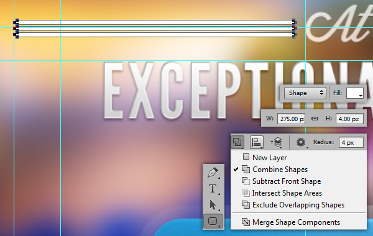Image resolution: width=373 pixels, height=236 pixels.
Task: Click the Width input field
Action: [x=291, y=119]
